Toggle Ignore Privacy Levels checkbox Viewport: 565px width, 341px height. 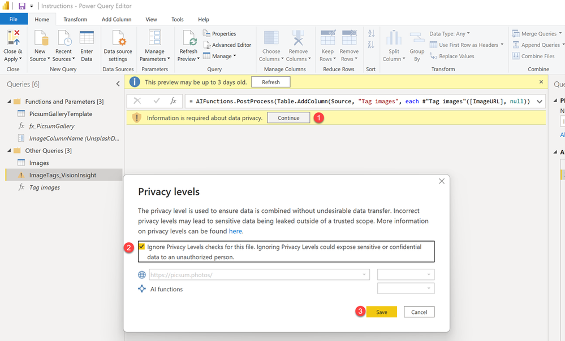click(x=141, y=247)
